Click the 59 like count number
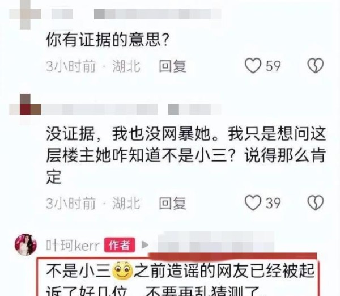 pos(273,66)
